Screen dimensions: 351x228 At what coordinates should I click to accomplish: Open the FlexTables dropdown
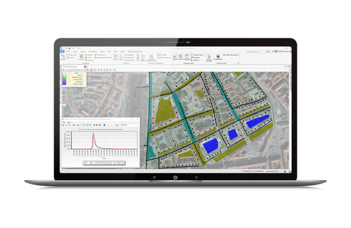[186, 58]
